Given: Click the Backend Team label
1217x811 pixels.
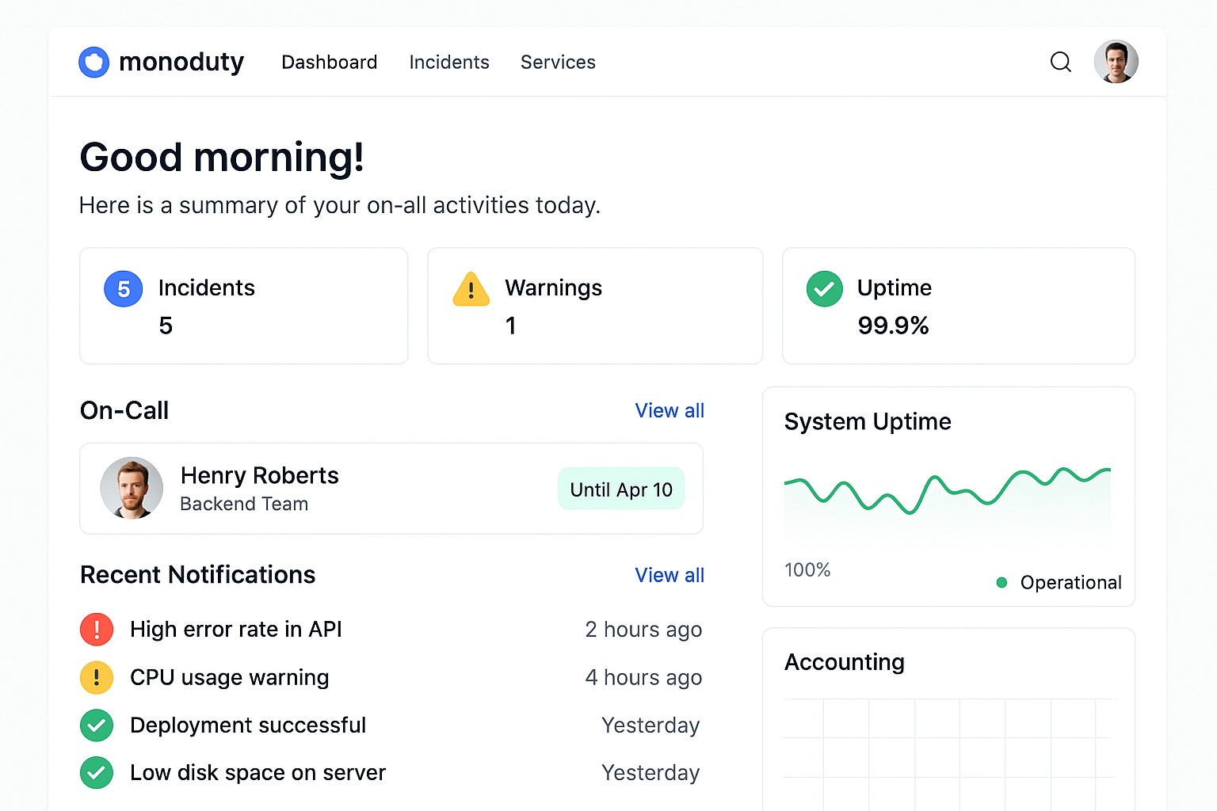Looking at the screenshot, I should [244, 504].
